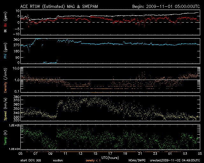Click the 09 hour tick label
The width and height of the screenshot is (204, 163).
coord(50,153)
